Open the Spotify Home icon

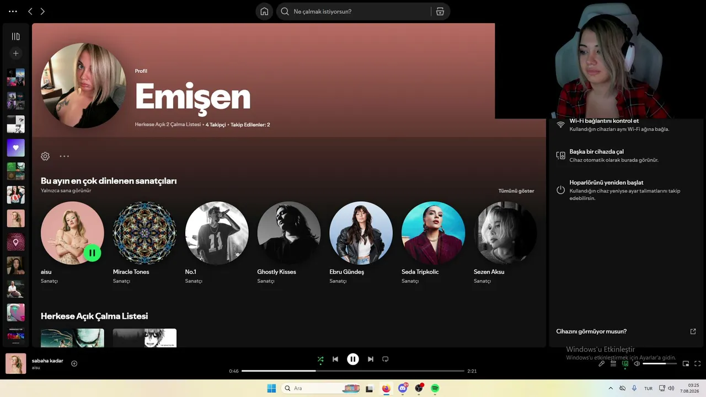(x=264, y=12)
